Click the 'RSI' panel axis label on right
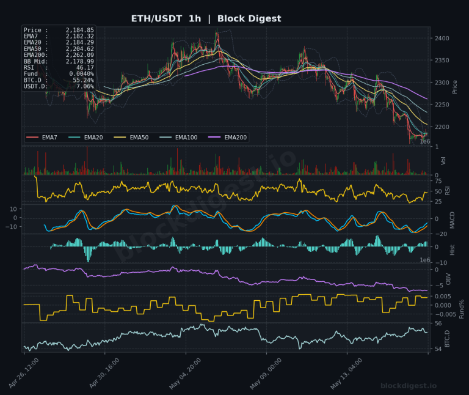 click(x=448, y=190)
